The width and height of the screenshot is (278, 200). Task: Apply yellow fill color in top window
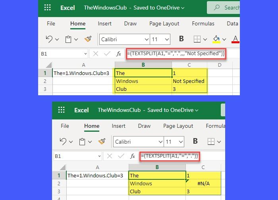(x=216, y=39)
